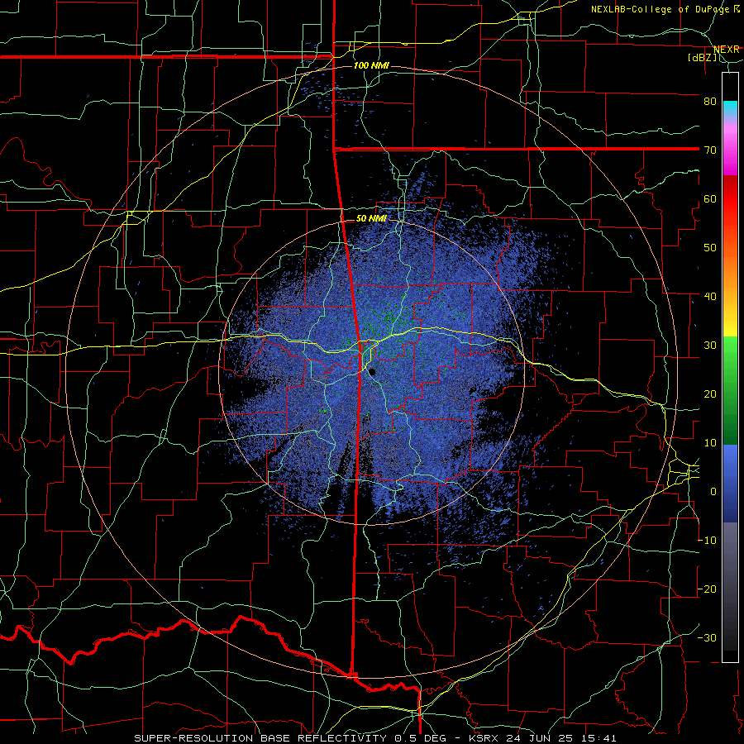Click the 0 value on the dBZ scale

713,492
